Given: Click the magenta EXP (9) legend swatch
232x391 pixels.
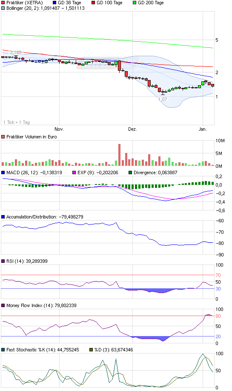Looking at the screenshot, I should [x=74, y=172].
